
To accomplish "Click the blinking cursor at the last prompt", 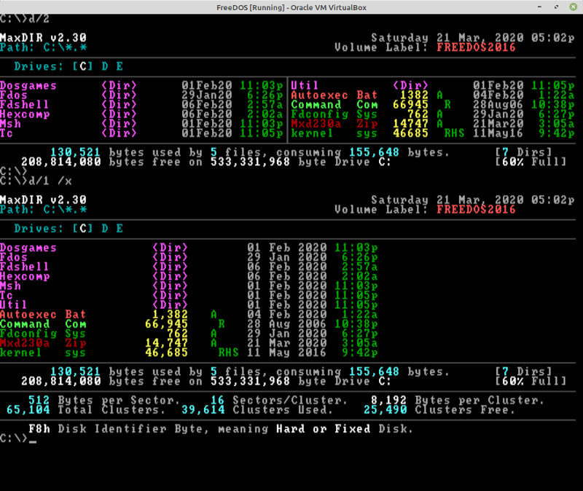I will 33,441.
